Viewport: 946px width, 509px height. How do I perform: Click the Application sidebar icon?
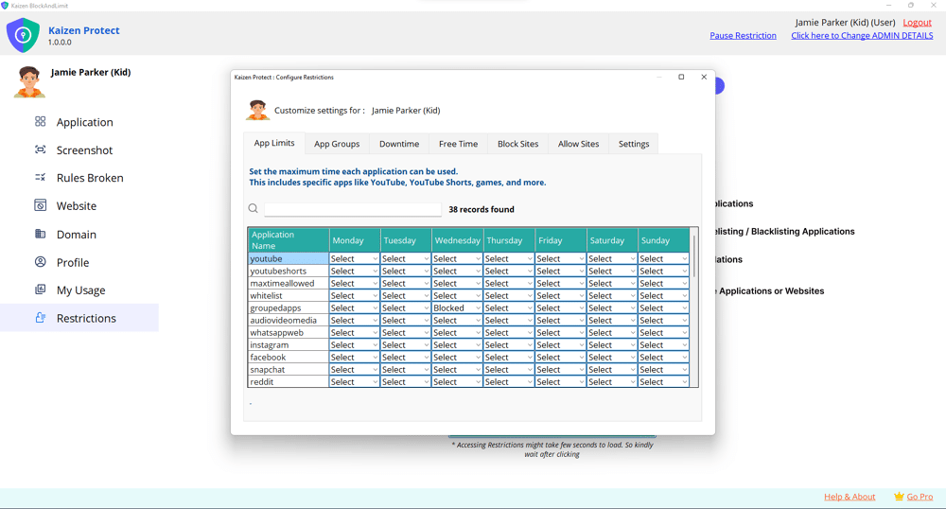(40, 122)
